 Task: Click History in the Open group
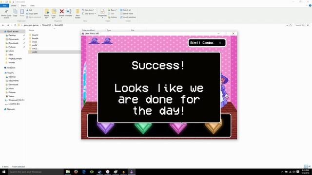pyautogui.click(x=113, y=17)
